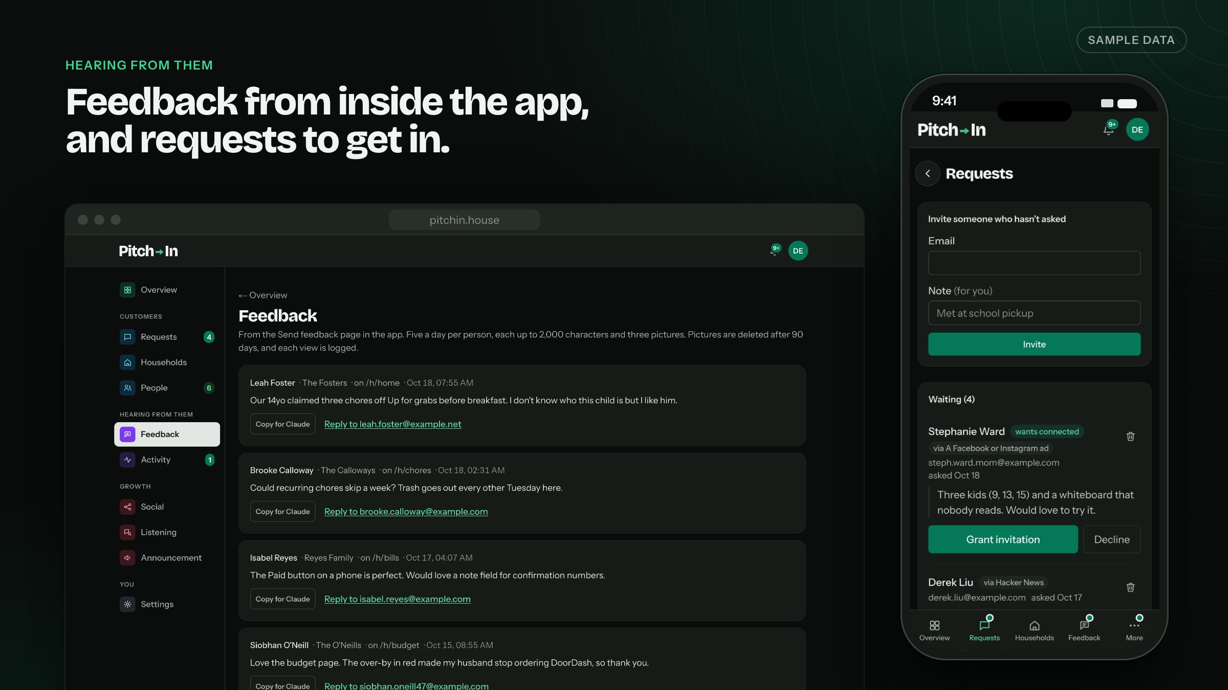Go back via the ← Overview link
The width and height of the screenshot is (1228, 690).
pyautogui.click(x=263, y=295)
